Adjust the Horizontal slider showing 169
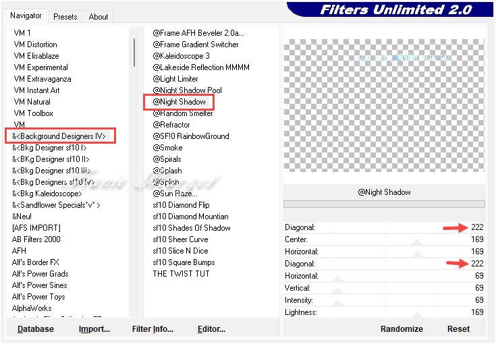 [384, 252]
